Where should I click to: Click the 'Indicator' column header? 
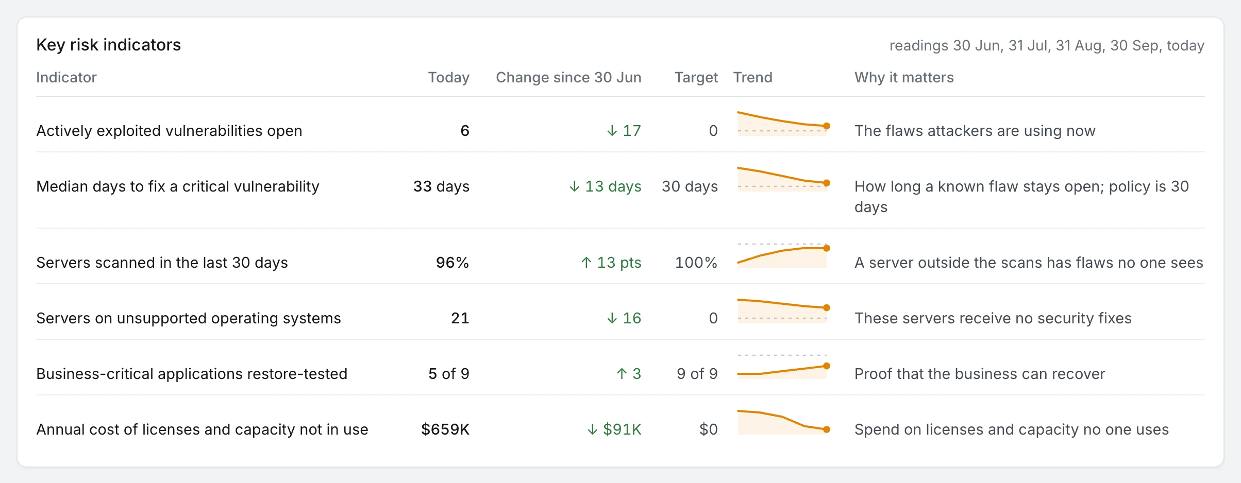66,77
